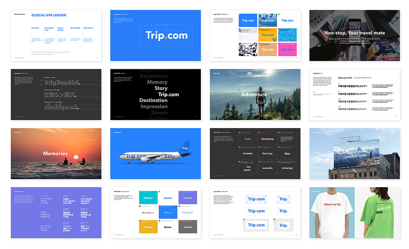409x249 pixels.
Task: Open the purple CJK text slide
Action: [56, 213]
